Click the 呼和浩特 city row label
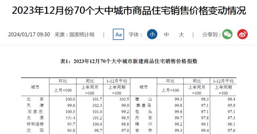This screenshot has width=257, height=134. tap(35, 124)
